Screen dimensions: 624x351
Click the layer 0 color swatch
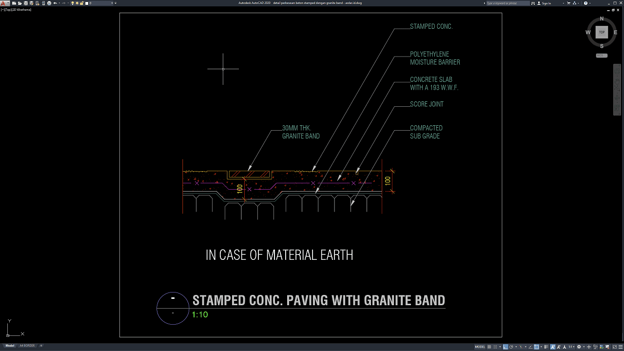click(x=87, y=3)
